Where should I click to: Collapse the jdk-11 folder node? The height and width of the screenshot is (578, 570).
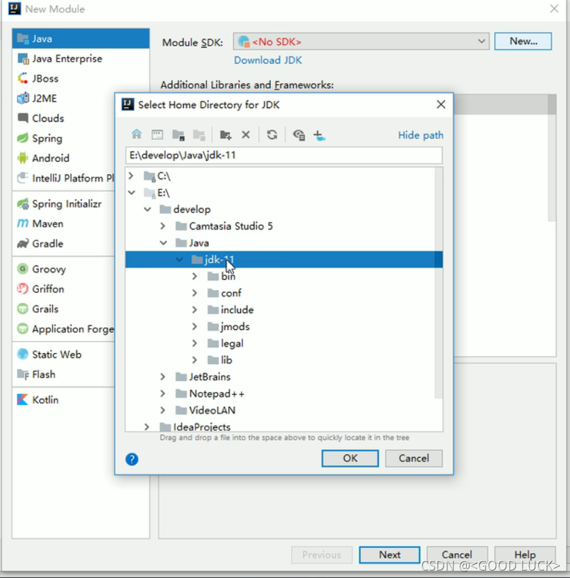coord(178,259)
